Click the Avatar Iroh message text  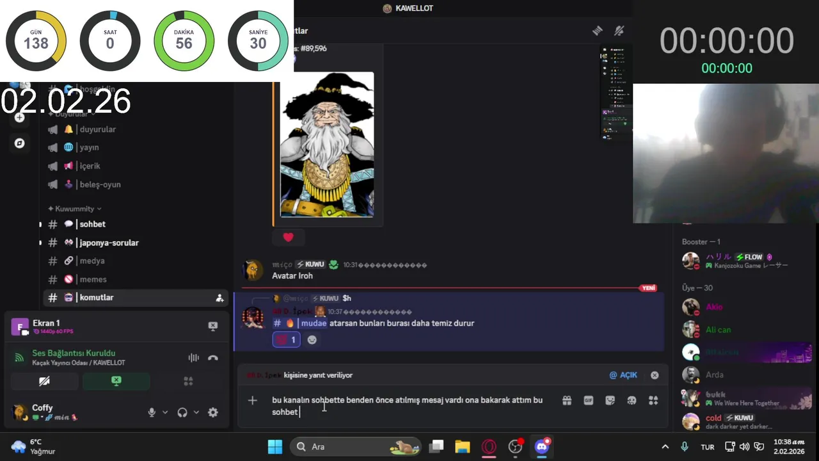click(292, 276)
